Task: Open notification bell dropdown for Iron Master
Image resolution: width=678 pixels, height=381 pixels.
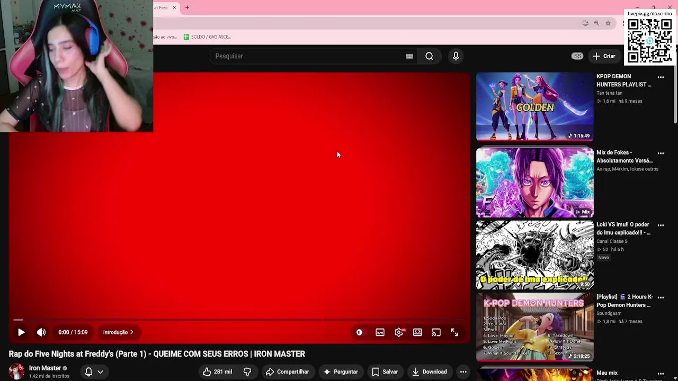Action: 94,371
